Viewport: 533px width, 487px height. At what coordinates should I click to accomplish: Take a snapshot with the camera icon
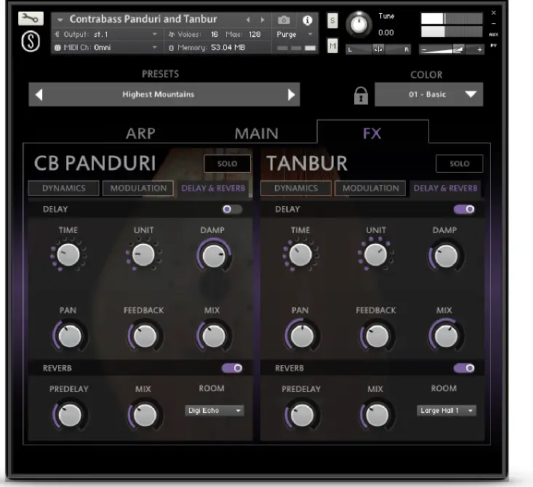(x=284, y=20)
